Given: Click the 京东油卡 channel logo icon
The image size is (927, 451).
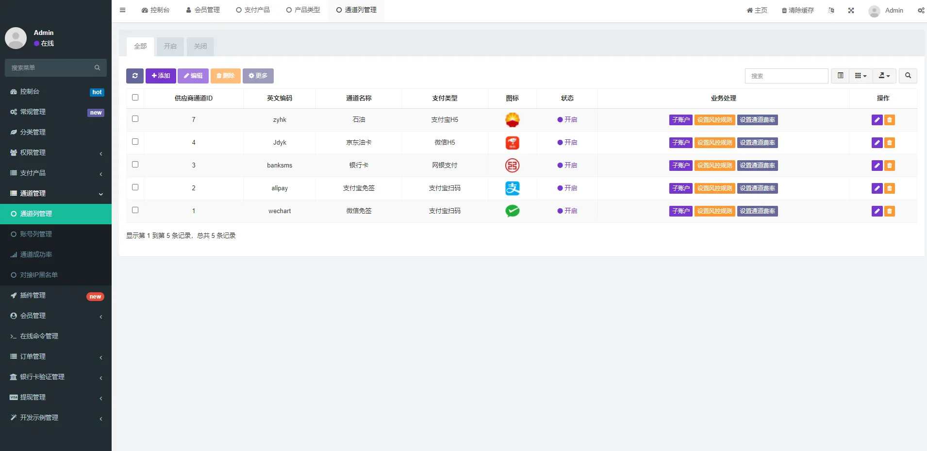Looking at the screenshot, I should 513,143.
